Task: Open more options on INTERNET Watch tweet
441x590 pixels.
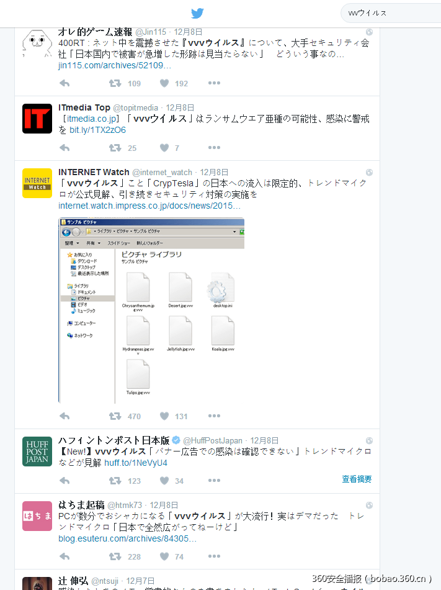Action: coord(214,415)
